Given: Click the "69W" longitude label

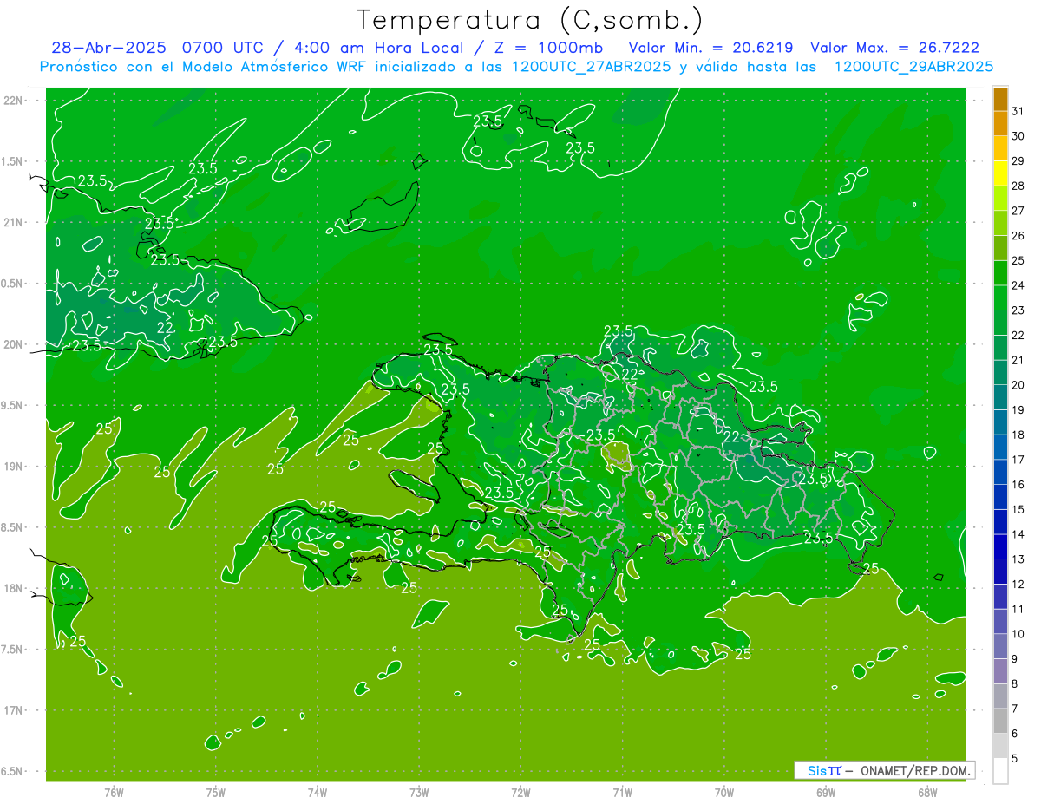Looking at the screenshot, I should pos(826,793).
